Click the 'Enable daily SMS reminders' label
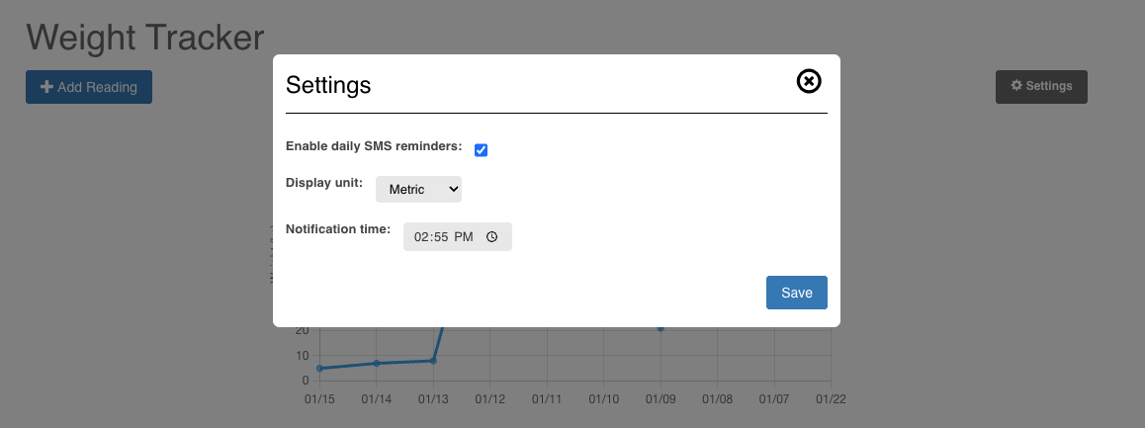Image resolution: width=1145 pixels, height=428 pixels. [x=373, y=146]
